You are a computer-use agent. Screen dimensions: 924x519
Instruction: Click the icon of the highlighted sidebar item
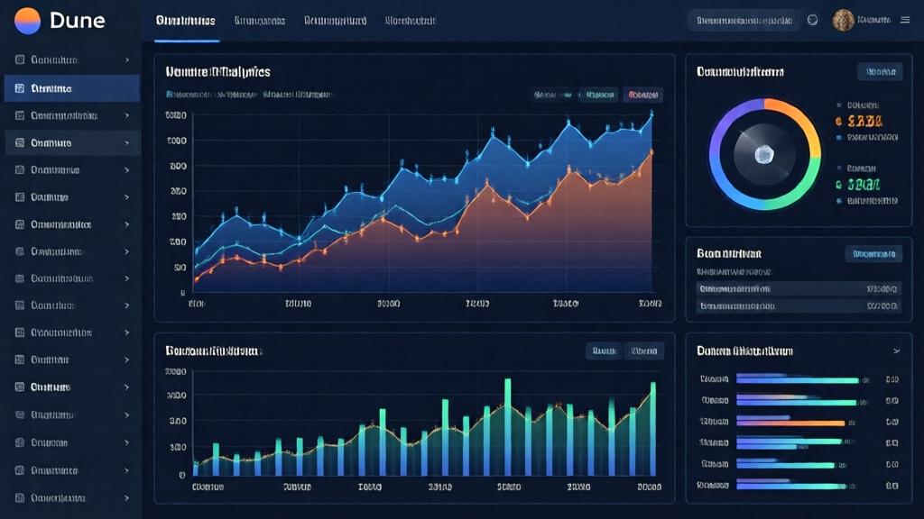[20, 88]
